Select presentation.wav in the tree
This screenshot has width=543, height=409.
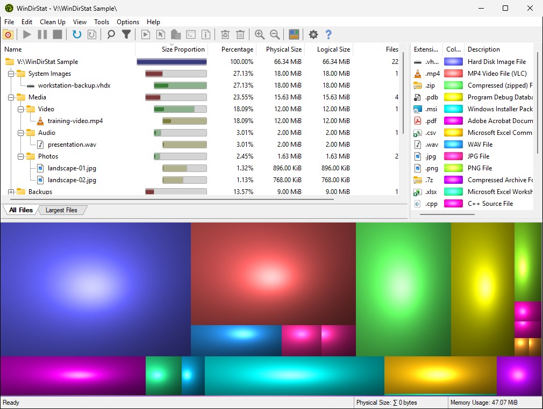tap(72, 145)
